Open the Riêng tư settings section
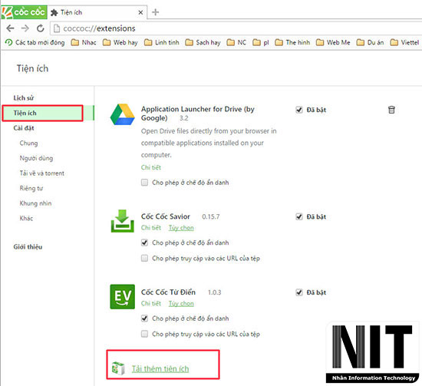This screenshot has height=386, width=422. coord(31,189)
